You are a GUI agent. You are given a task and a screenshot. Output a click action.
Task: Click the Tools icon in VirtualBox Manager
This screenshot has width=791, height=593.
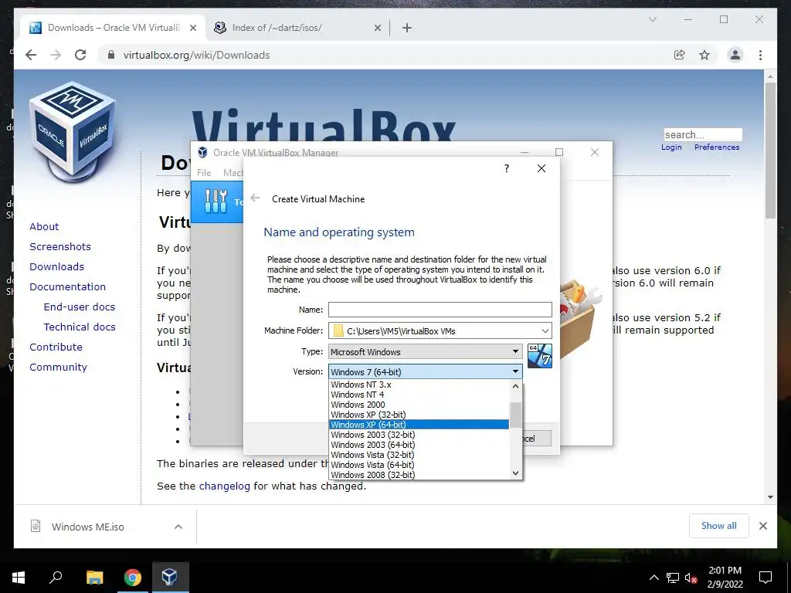coord(216,201)
